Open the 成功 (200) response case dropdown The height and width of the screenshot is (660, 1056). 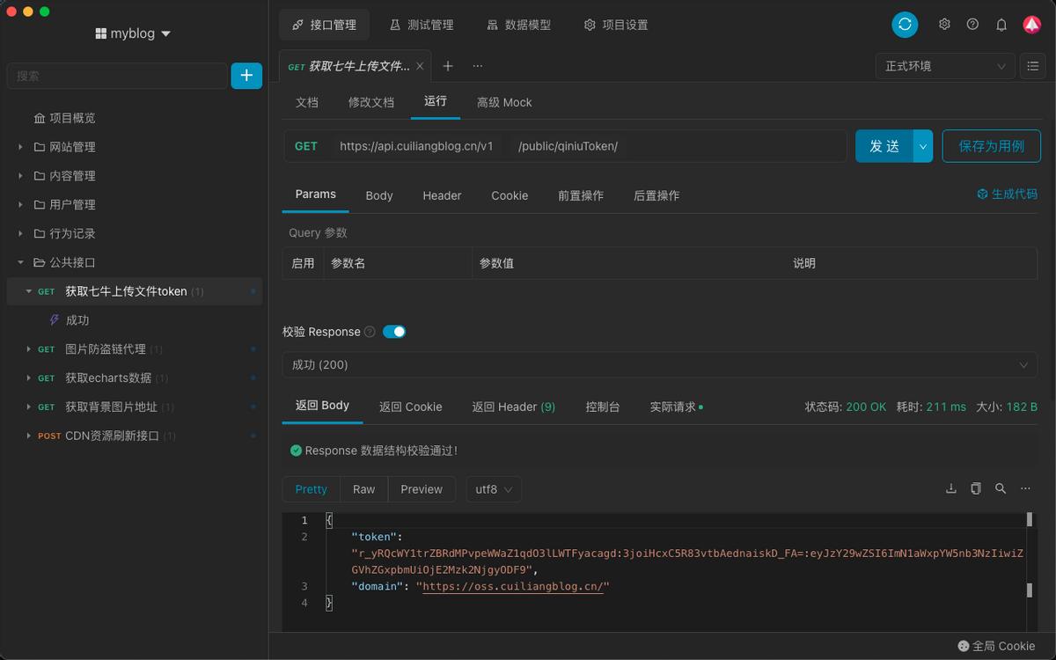[x=660, y=364]
